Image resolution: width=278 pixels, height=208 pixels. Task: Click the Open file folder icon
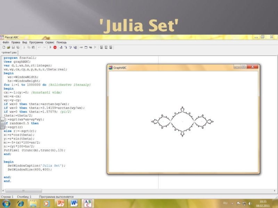8,47
